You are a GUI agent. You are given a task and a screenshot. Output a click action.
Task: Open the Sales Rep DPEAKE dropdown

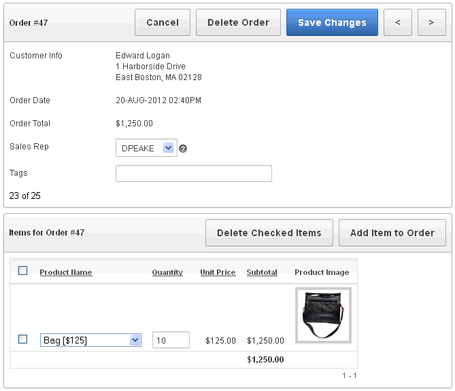point(146,148)
